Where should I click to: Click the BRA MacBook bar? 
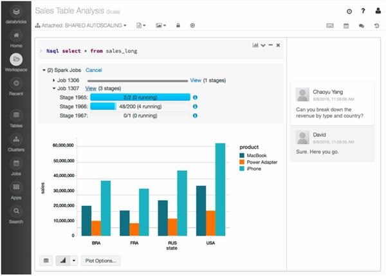tap(86, 221)
